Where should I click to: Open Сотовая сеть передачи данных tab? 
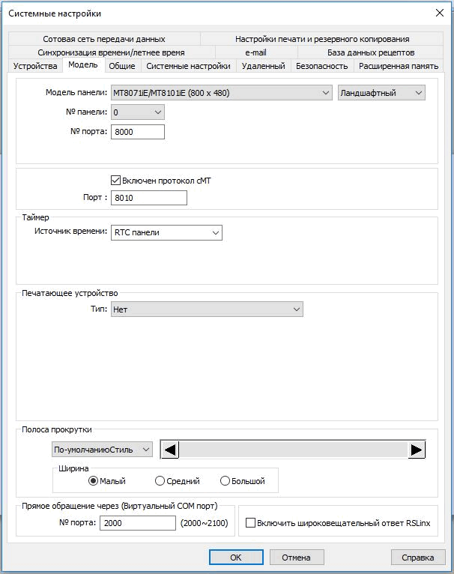pyautogui.click(x=104, y=39)
